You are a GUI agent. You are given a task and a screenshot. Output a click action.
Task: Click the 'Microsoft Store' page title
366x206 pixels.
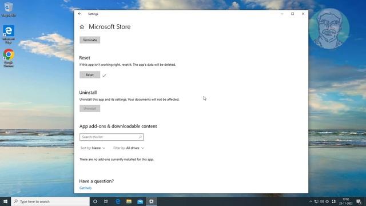[x=109, y=27]
